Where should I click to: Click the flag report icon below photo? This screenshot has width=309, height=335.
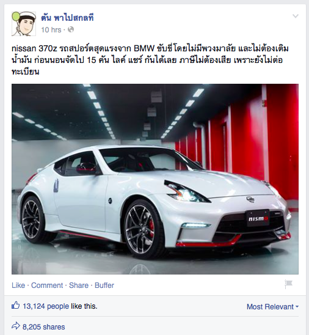tap(288, 284)
